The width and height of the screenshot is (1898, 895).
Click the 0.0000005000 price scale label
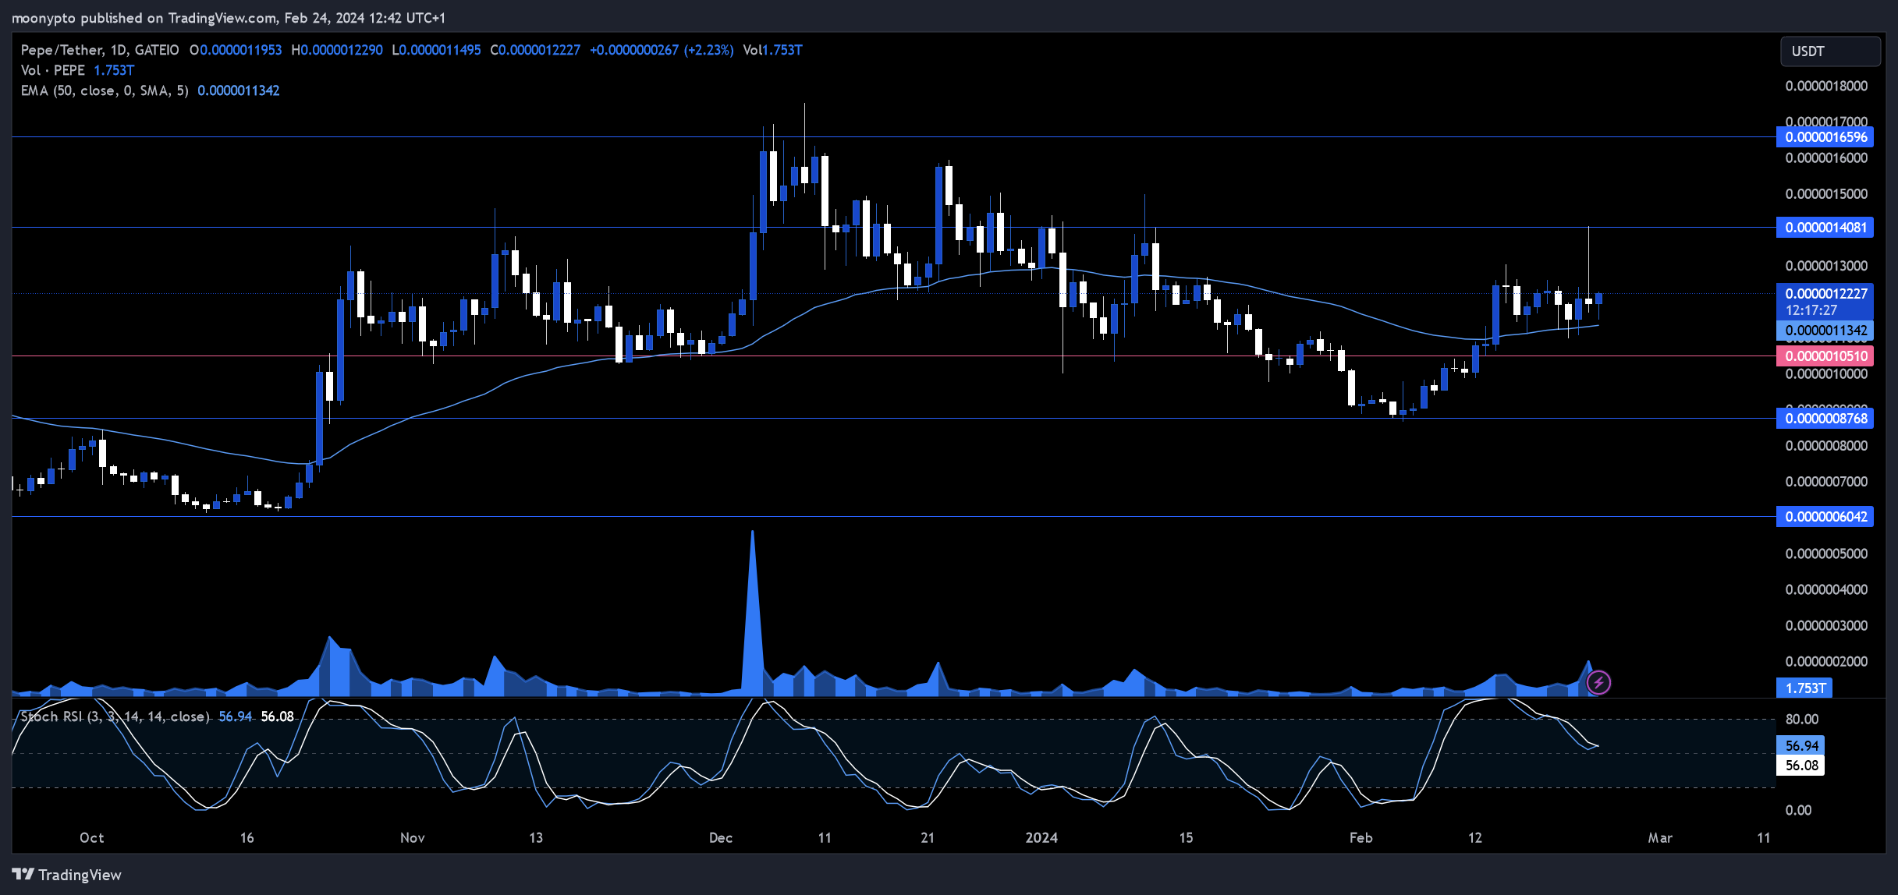1826,554
